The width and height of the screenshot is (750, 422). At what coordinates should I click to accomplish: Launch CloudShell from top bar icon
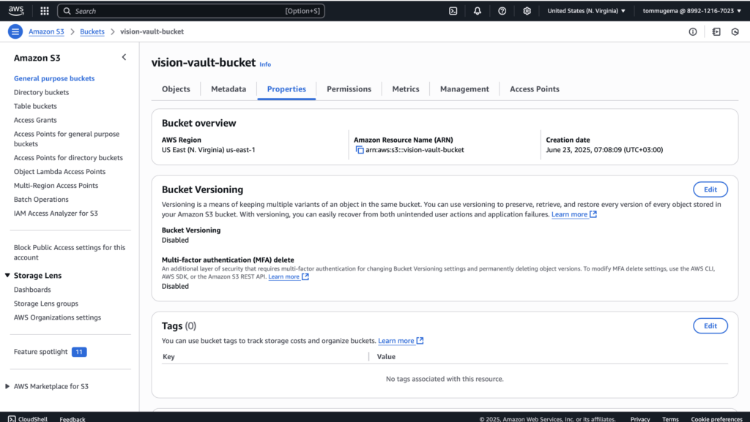click(x=453, y=11)
